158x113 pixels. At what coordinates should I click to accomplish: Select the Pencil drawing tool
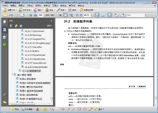click(x=91, y=109)
